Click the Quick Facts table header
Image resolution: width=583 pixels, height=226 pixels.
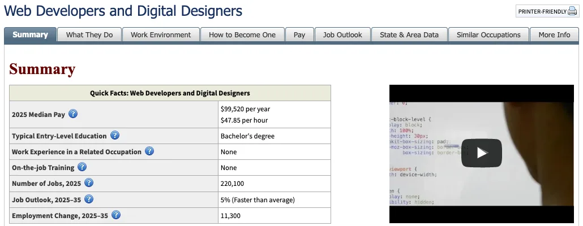point(170,93)
